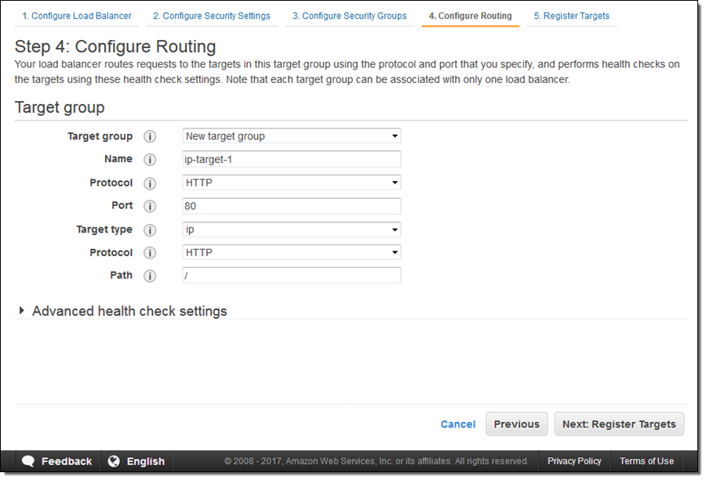Open the Target group dropdown
This screenshot has width=706, height=480.
(291, 136)
